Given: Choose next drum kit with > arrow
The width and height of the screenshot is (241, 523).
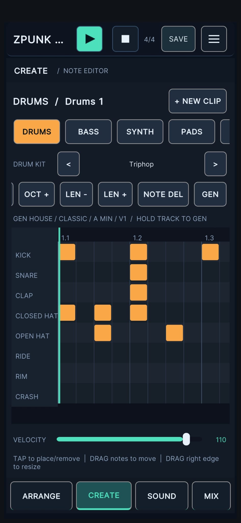Looking at the screenshot, I should (x=215, y=164).
